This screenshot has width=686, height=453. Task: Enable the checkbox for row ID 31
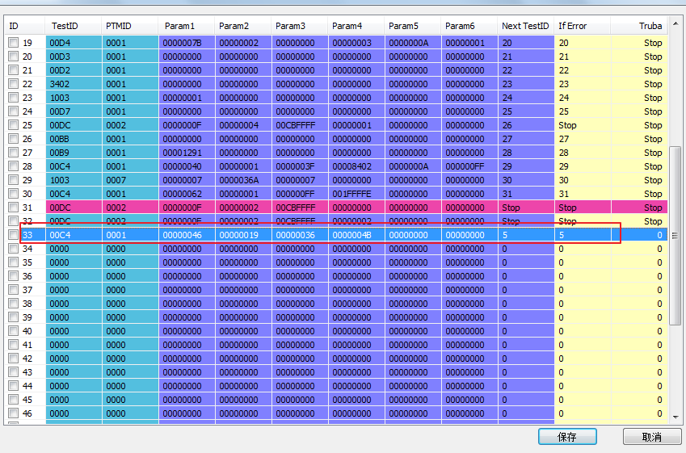14,208
